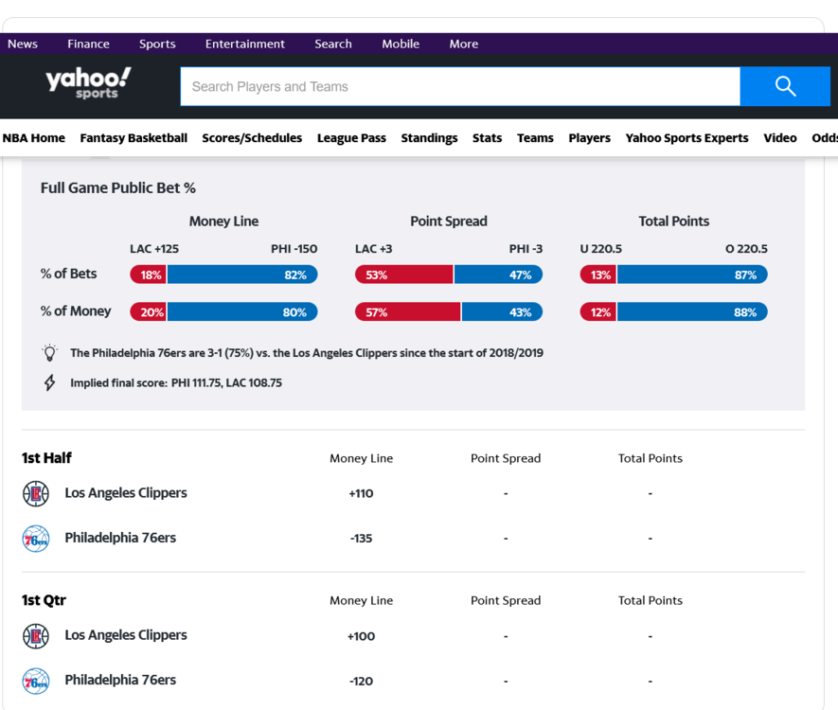Click Philadelphia 76ers in 1st Qtr
Screen dimensions: 838x710
120,680
